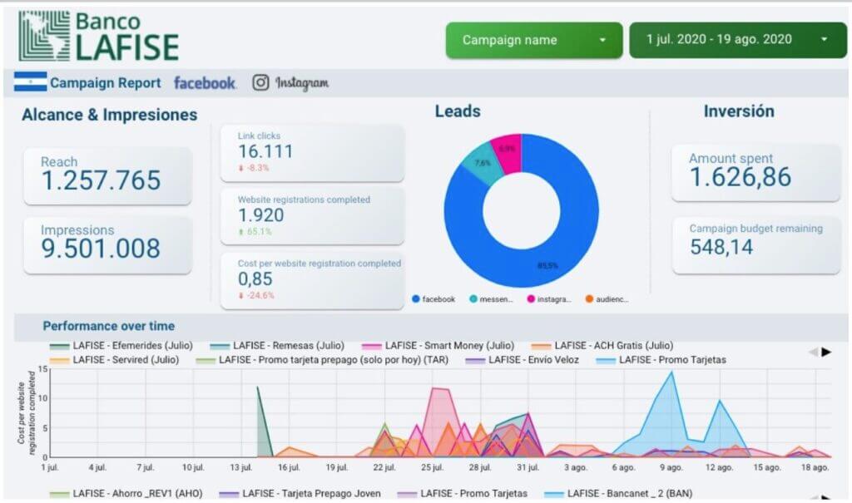Viewport: 852px width, 503px height.
Task: Click the Banco LAFISE logo
Action: tap(98, 36)
